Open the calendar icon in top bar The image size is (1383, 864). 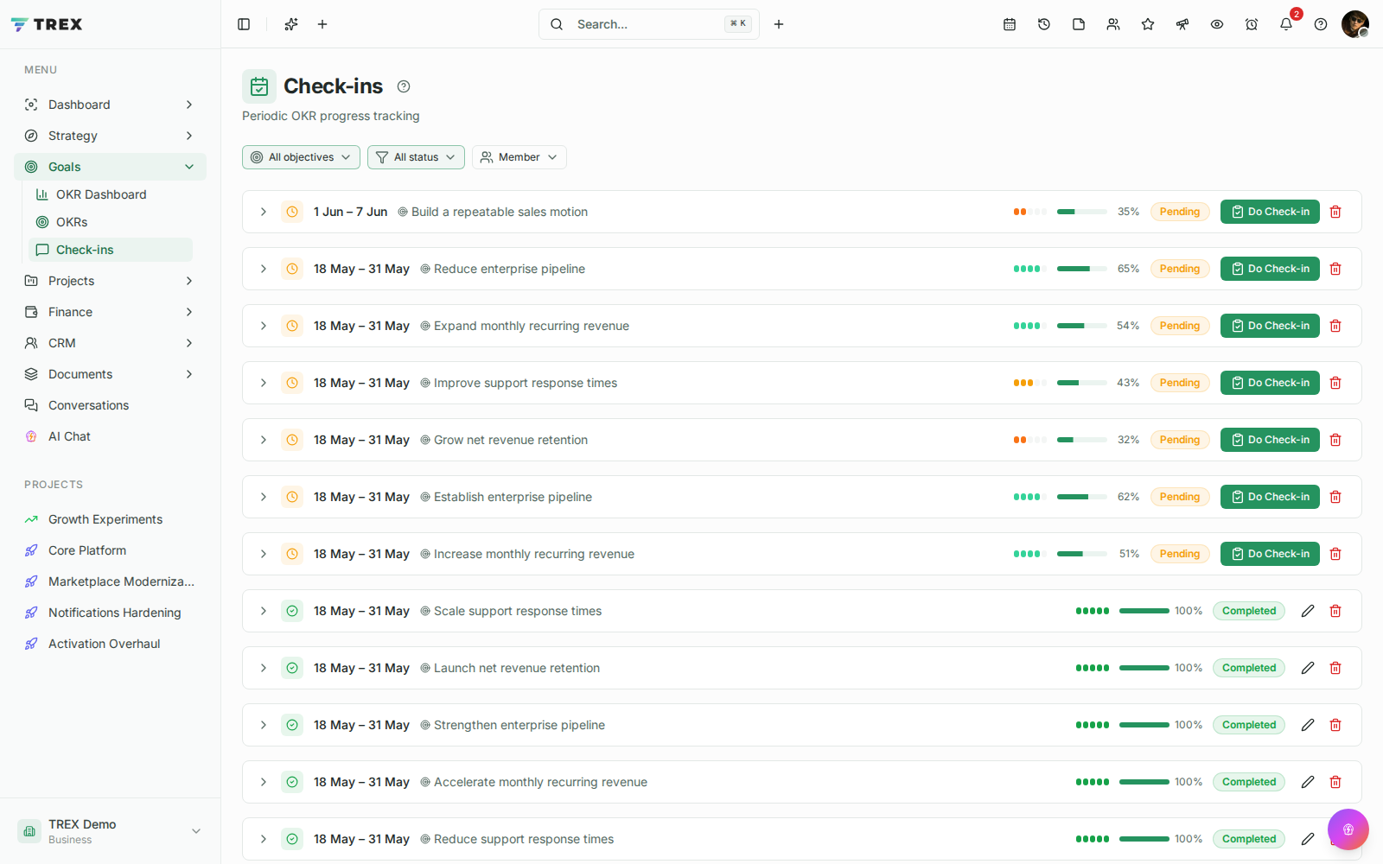1010,24
